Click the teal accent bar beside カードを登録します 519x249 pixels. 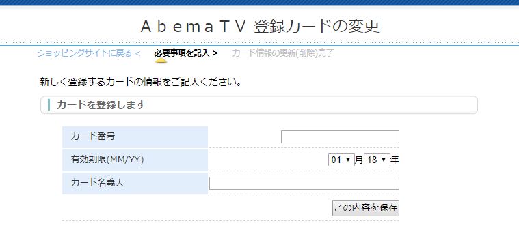(x=49, y=104)
